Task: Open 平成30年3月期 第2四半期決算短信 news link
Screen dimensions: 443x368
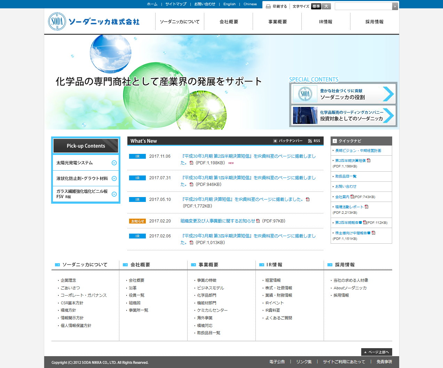Action: (x=248, y=159)
